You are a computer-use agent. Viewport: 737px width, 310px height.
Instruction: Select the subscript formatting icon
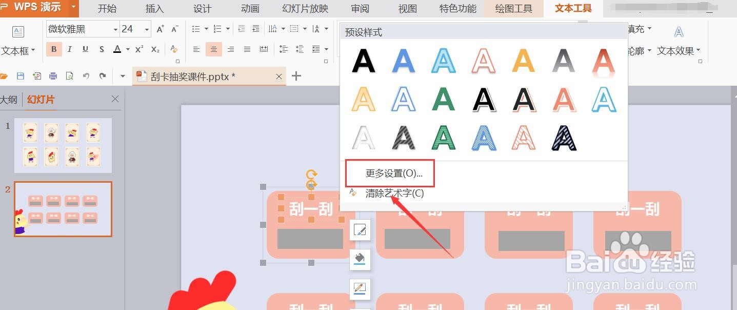pos(155,49)
